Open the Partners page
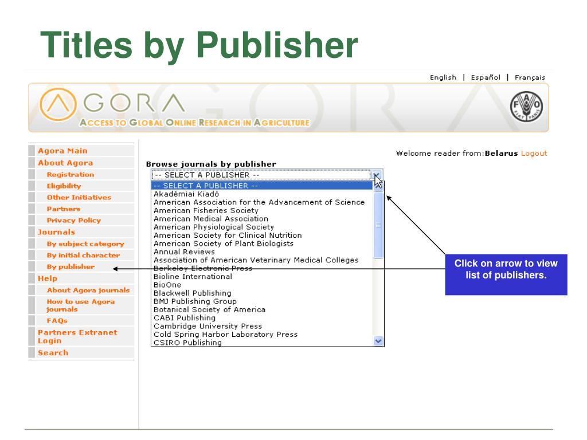This screenshot has height=440, width=587. (x=63, y=209)
